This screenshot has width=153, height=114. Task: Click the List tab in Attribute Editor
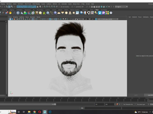coord(130,17)
